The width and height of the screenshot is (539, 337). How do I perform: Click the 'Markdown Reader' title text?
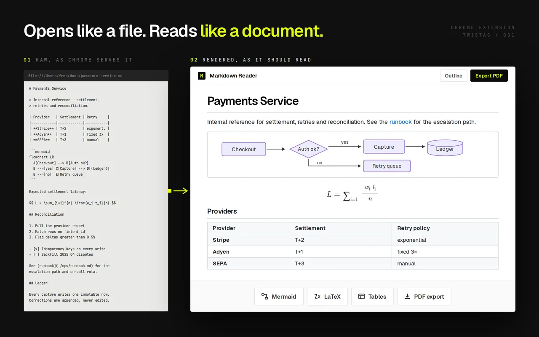pyautogui.click(x=233, y=76)
